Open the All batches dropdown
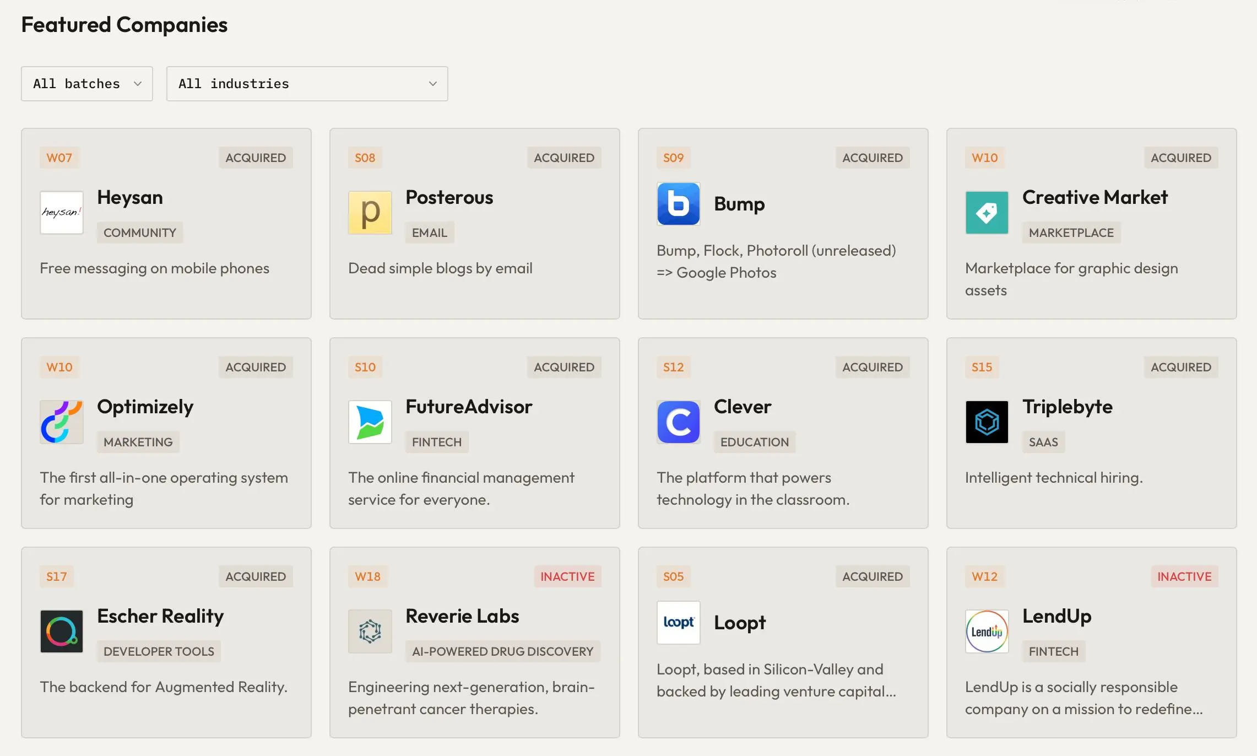The height and width of the screenshot is (756, 1257). (87, 84)
